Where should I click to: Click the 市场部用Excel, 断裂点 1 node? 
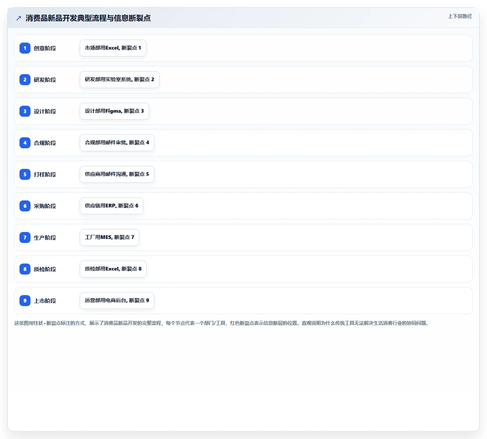pyautogui.click(x=113, y=48)
